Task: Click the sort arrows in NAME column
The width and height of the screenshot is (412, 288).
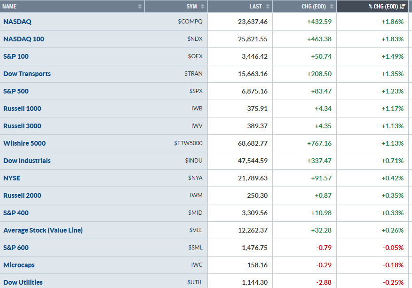Action: (x=140, y=7)
